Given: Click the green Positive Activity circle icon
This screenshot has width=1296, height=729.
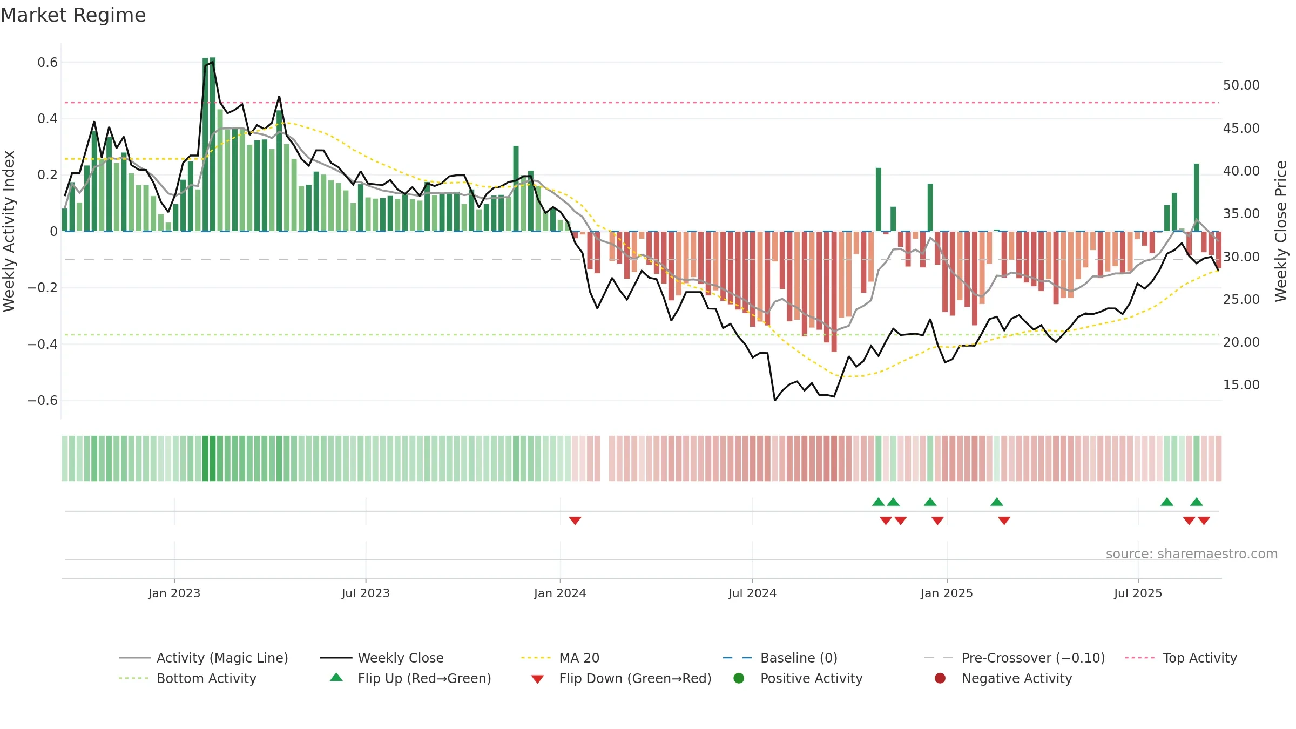Looking at the screenshot, I should coord(739,678).
